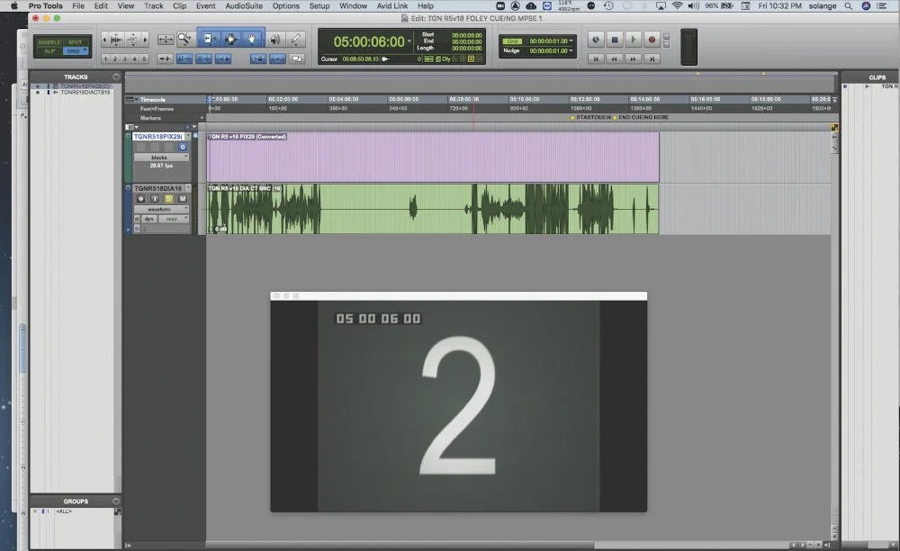Select the Selector tool
Screen dimensions: 900x551
pos(230,39)
